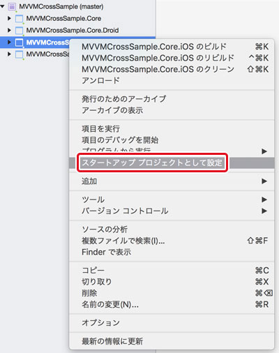Choose 項目を実行 menu entry
Image resolution: width=279 pixels, height=353 pixels.
click(172, 128)
